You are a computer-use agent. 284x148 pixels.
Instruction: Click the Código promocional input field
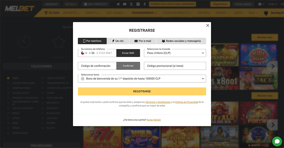(x=175, y=66)
